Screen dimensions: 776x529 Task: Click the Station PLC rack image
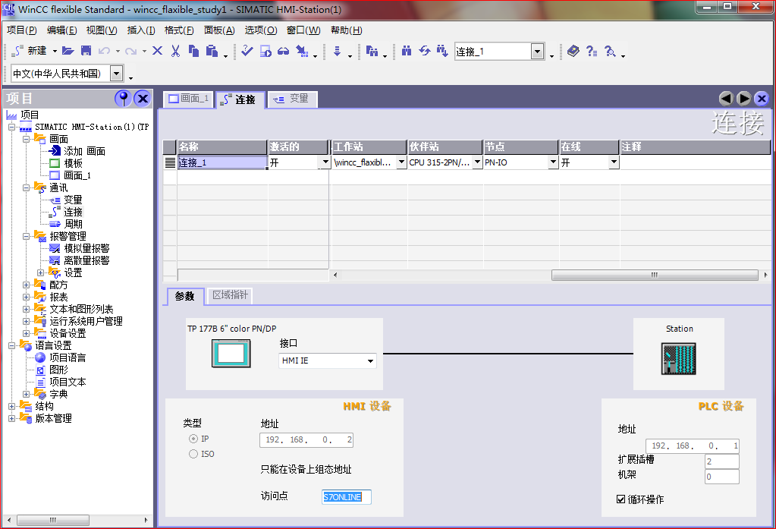click(678, 358)
